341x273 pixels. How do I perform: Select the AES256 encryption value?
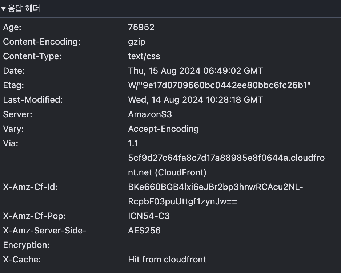pos(144,231)
